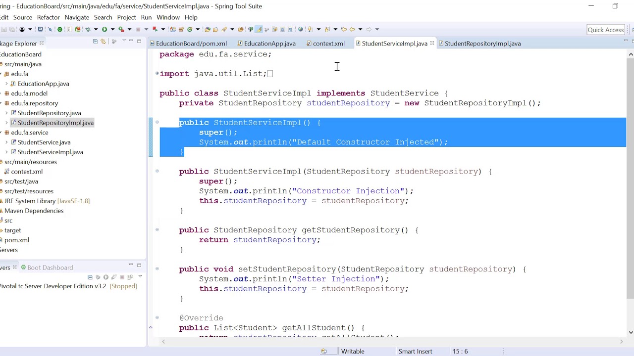Screen dimensions: 634x356
Task: Click the Previous Annotation toolbar icon
Action: [326, 29]
